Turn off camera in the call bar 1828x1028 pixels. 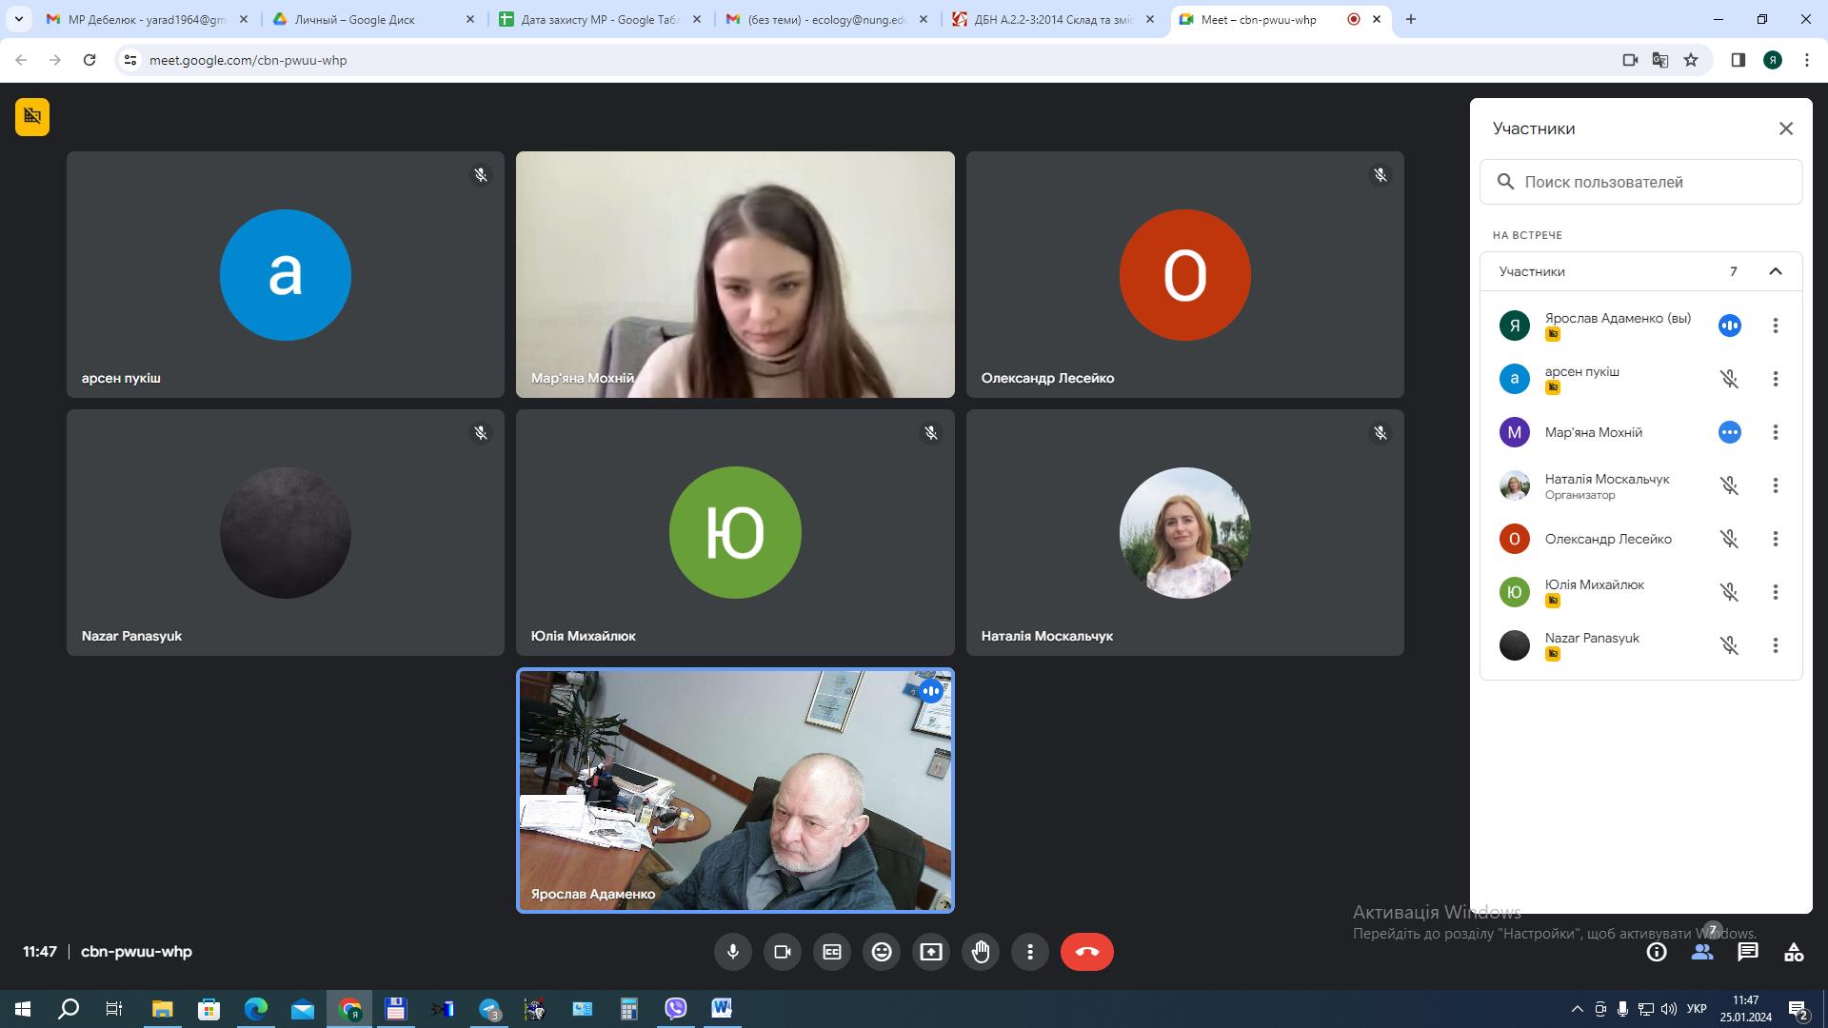click(783, 952)
